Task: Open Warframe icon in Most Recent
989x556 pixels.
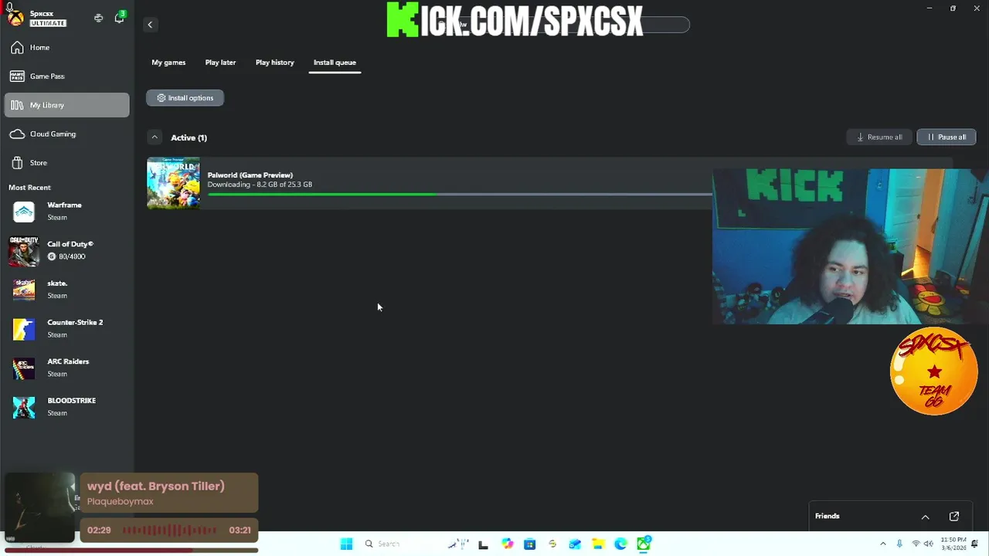Action: [24, 212]
